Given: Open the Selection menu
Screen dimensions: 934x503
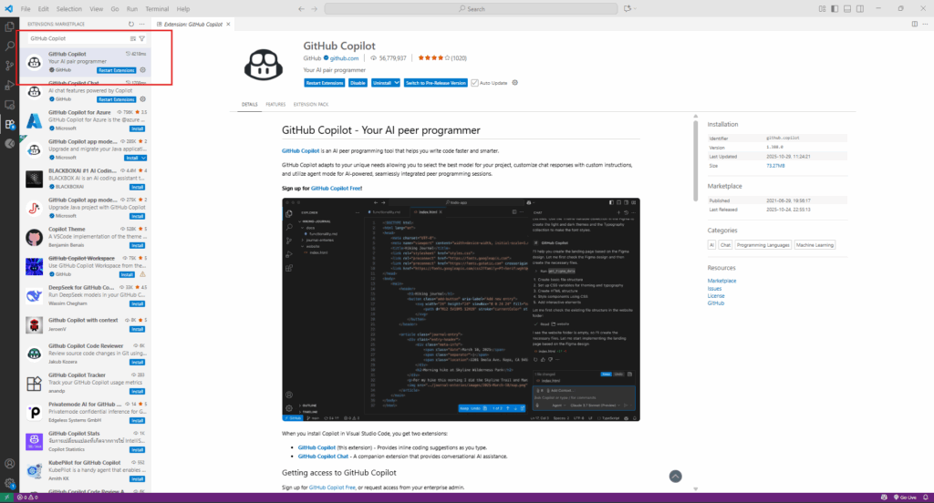Looking at the screenshot, I should pos(69,9).
